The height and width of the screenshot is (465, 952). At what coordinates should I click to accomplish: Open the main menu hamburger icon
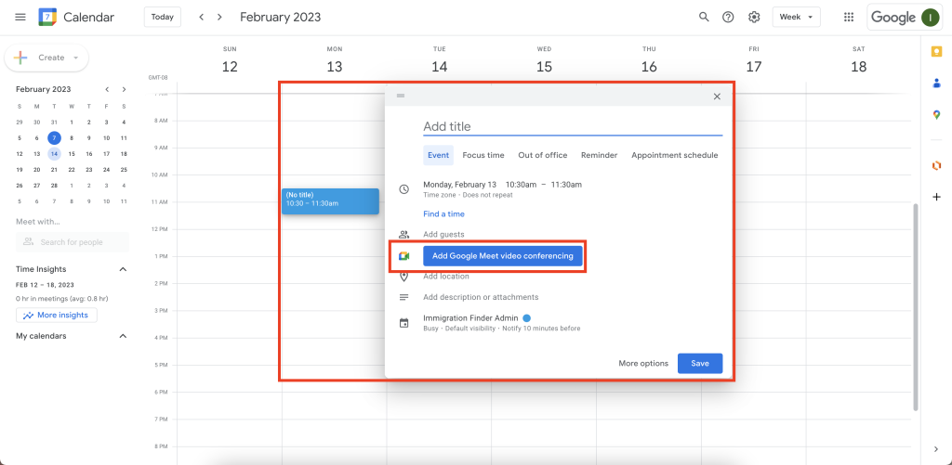tap(20, 17)
